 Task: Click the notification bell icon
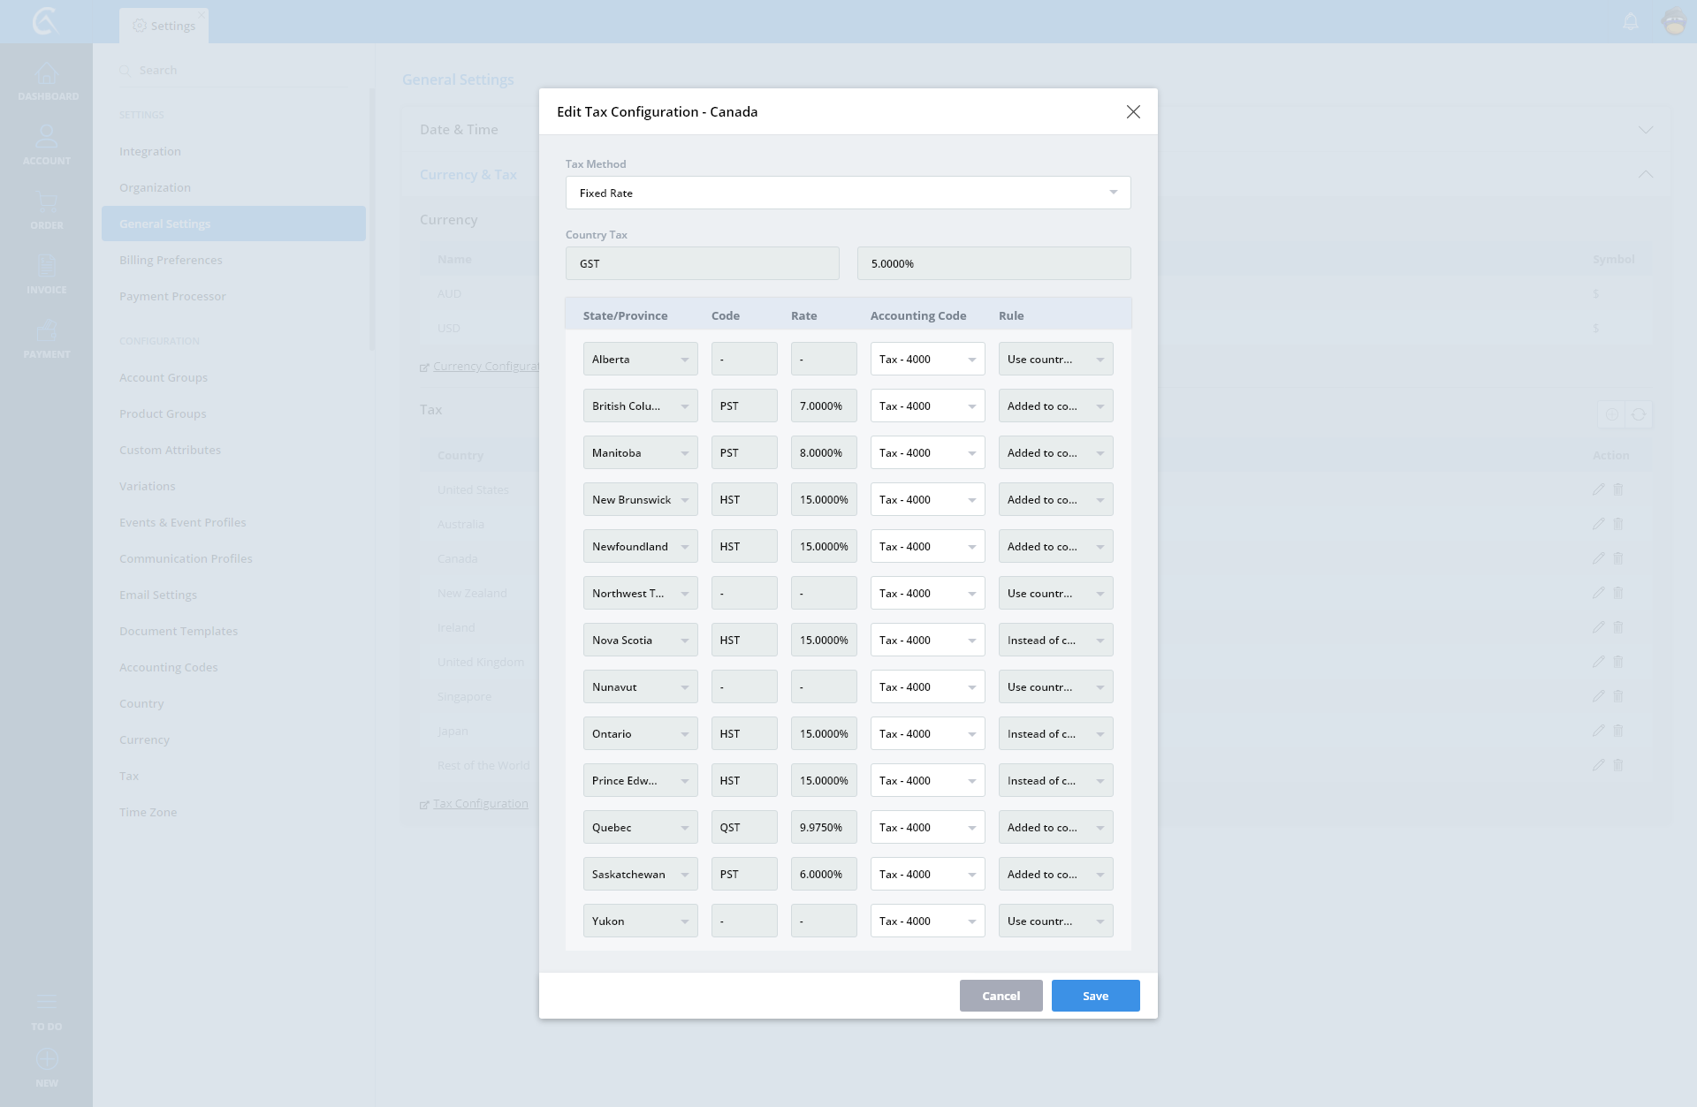[x=1631, y=21]
